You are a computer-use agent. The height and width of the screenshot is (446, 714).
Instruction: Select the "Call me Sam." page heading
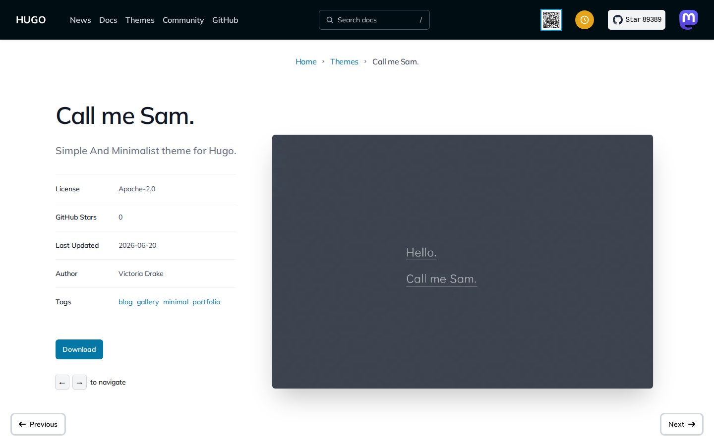tap(125, 116)
